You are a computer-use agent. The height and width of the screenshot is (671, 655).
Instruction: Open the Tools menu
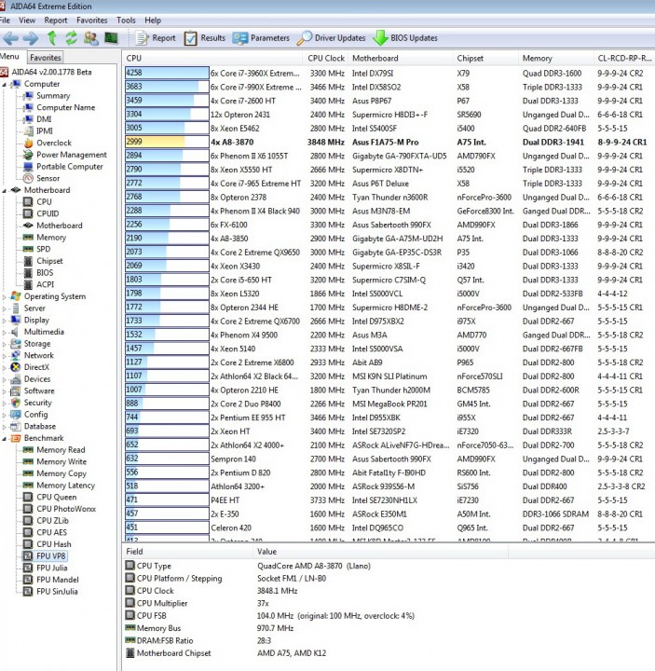click(126, 21)
